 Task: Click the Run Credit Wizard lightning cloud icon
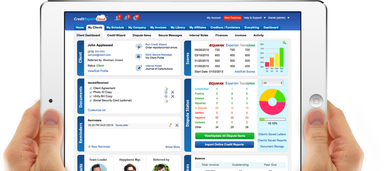click(139, 46)
